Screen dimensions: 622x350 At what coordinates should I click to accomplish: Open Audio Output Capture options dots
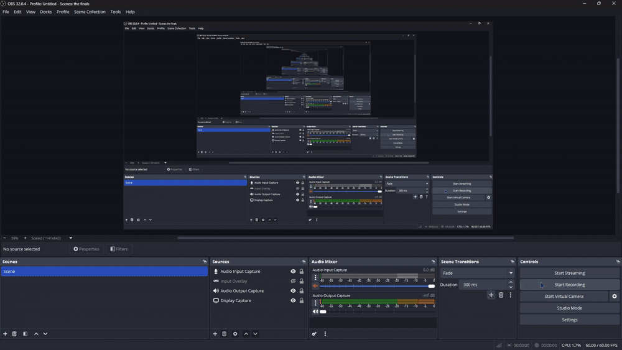click(315, 303)
